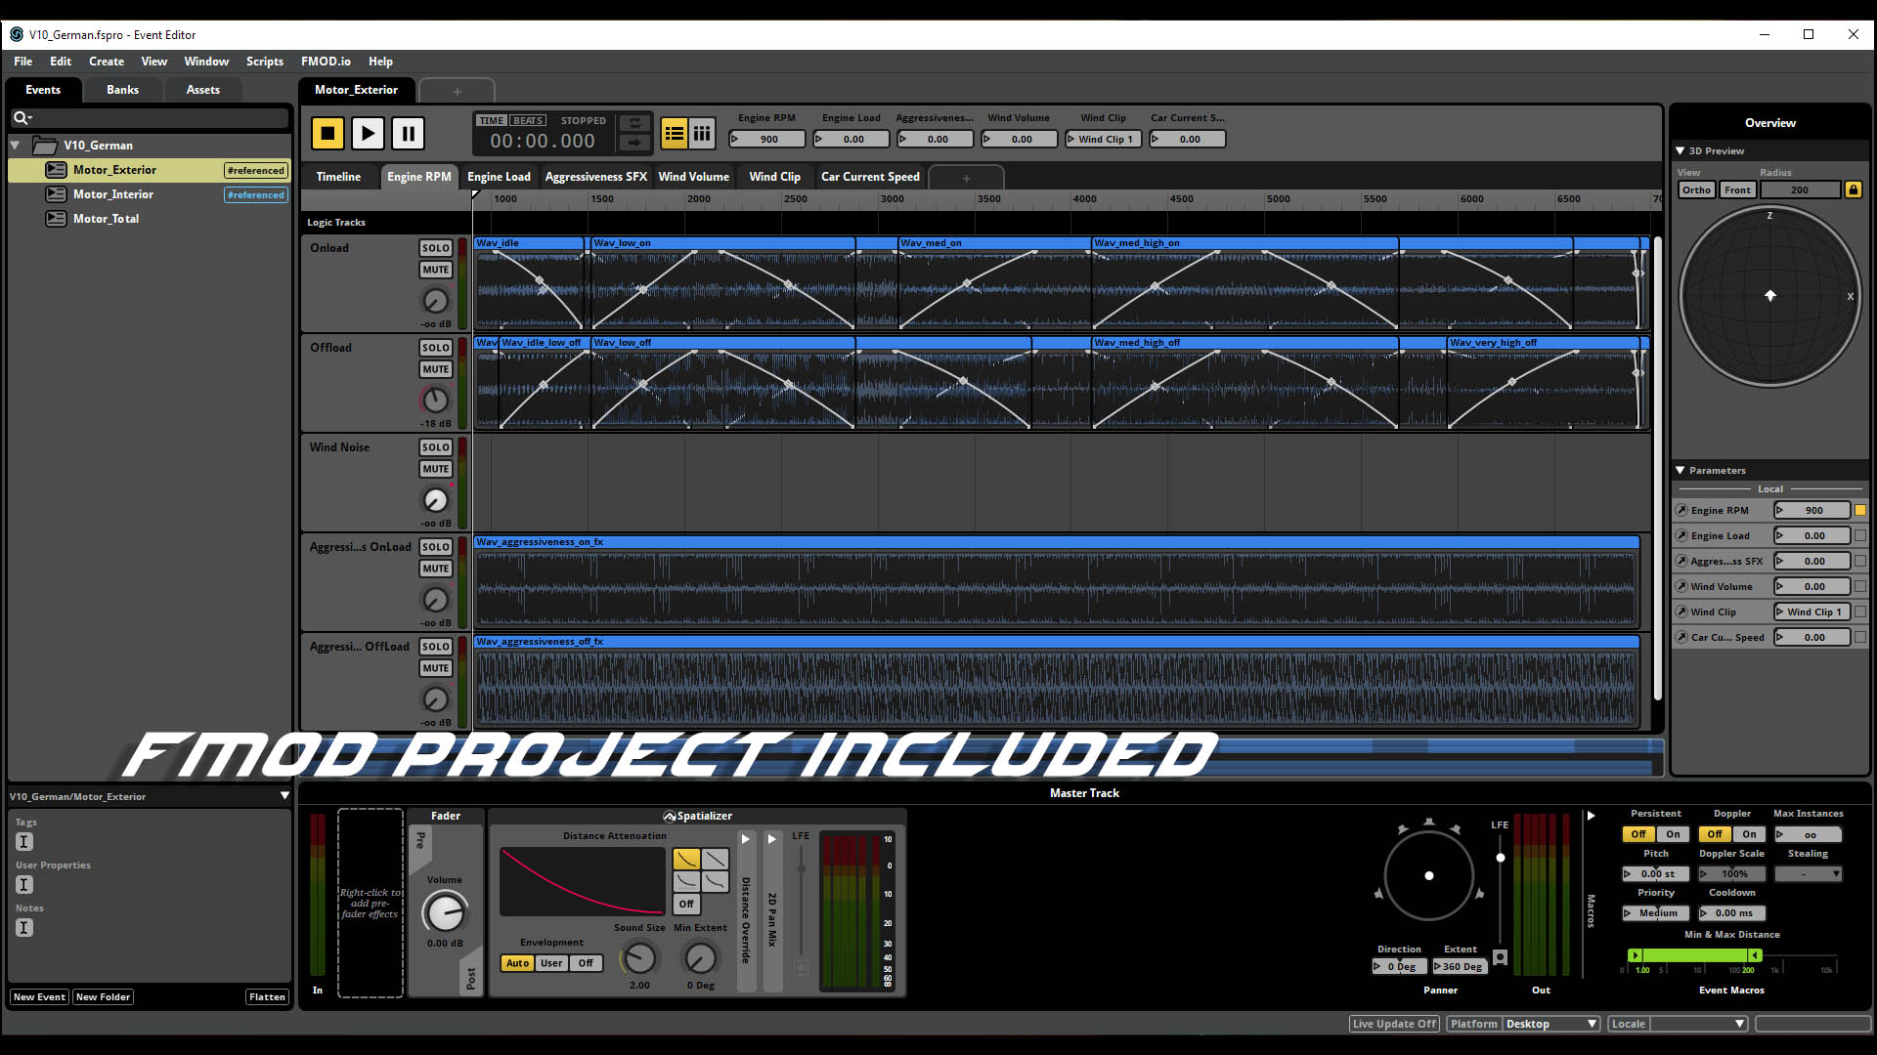Click the Pause transport button
Viewport: 1877px width, 1055px height.
[x=408, y=133]
